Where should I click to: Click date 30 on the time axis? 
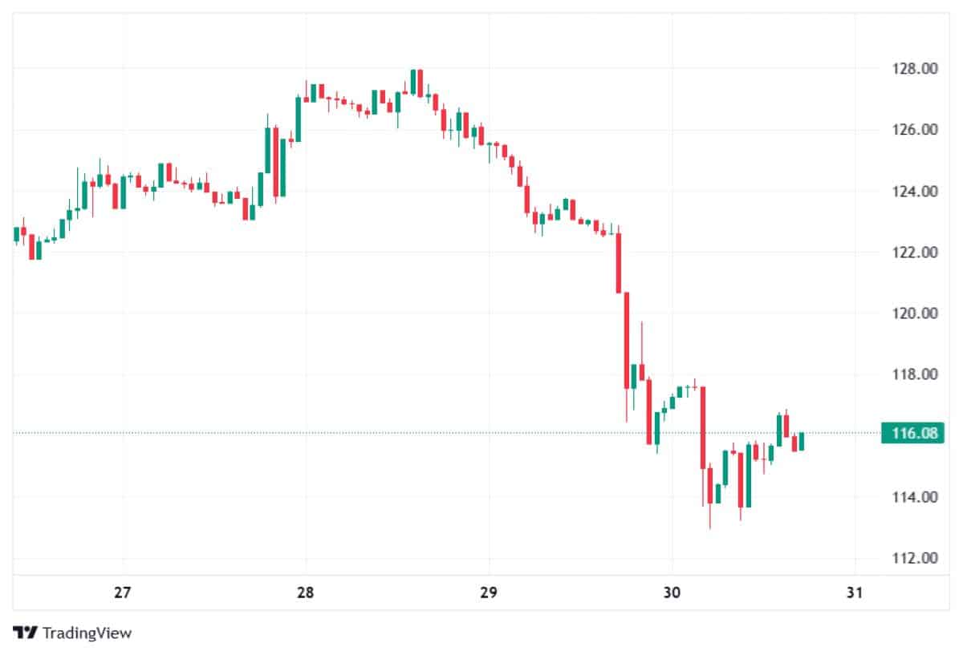click(672, 593)
